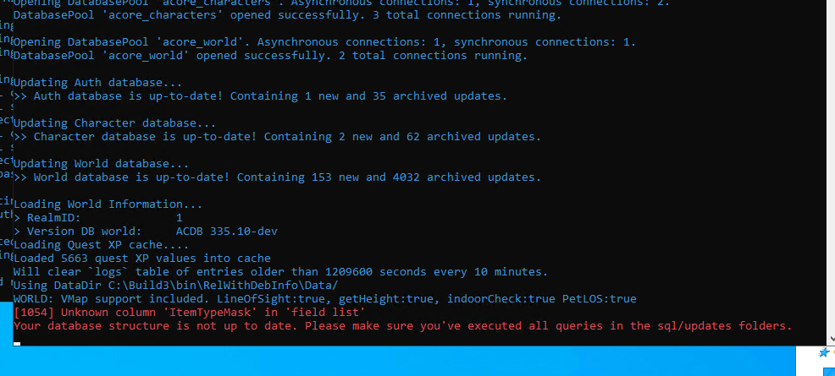Viewport: 835px width, 376px height.
Task: Click the "Will clear `logs` table" line
Action: [x=280, y=272]
